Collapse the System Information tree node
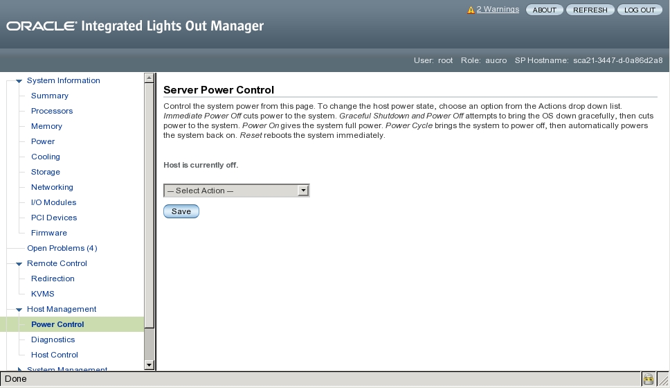 pos(19,81)
